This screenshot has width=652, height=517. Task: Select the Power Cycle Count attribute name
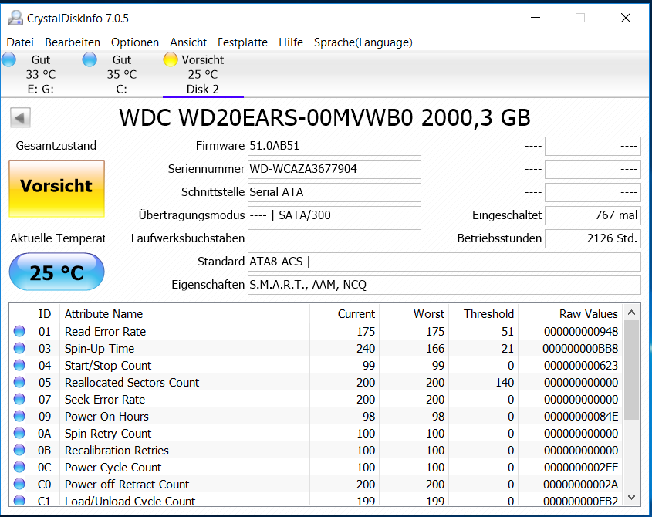113,468
